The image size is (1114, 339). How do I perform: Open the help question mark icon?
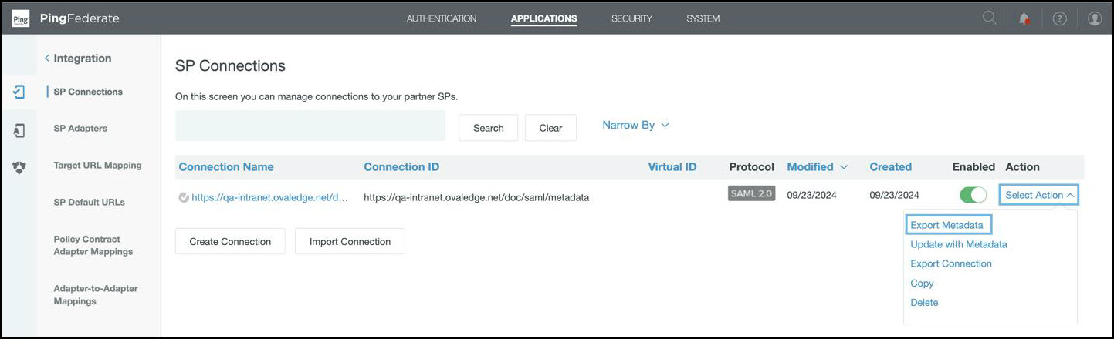coord(1059,19)
